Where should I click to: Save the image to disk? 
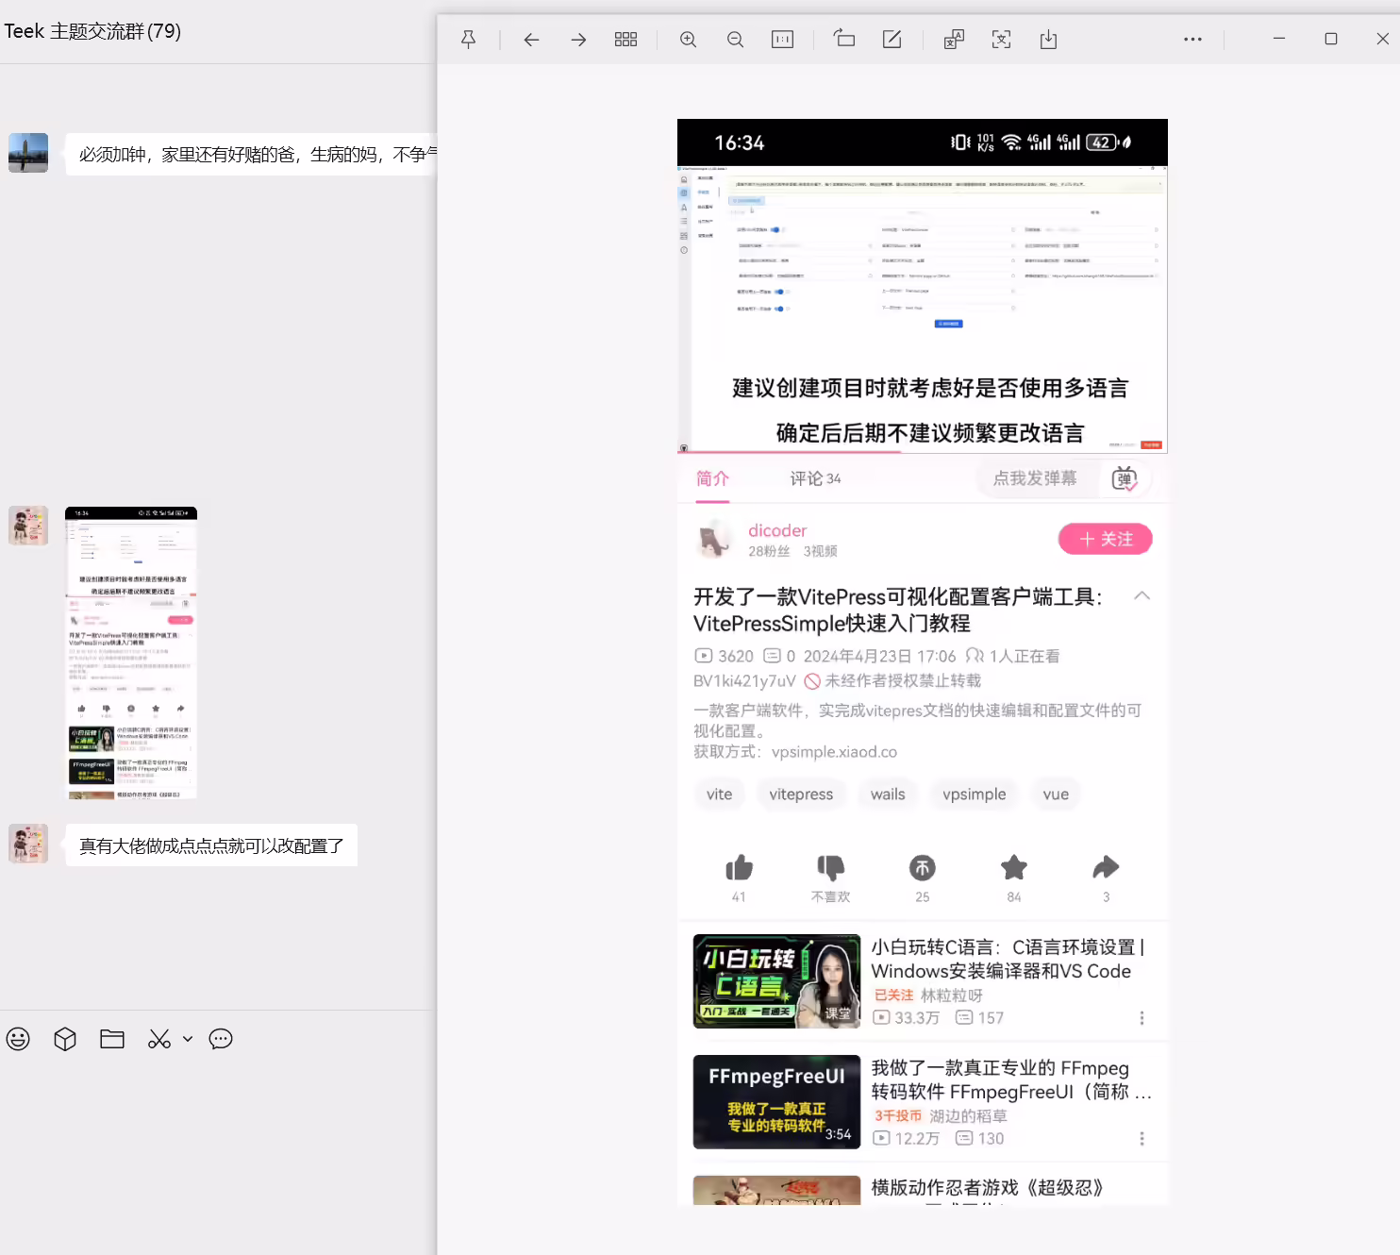click(1048, 40)
